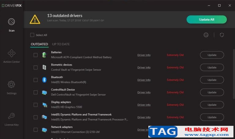Image resolution: width=235 pixels, height=139 pixels.
Task: Click 'Extremely Old' status for Bluetooth
Action: coord(175,80)
